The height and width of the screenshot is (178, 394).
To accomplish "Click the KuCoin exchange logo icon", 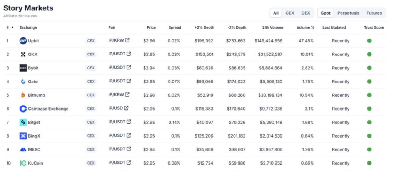I will click(23, 163).
